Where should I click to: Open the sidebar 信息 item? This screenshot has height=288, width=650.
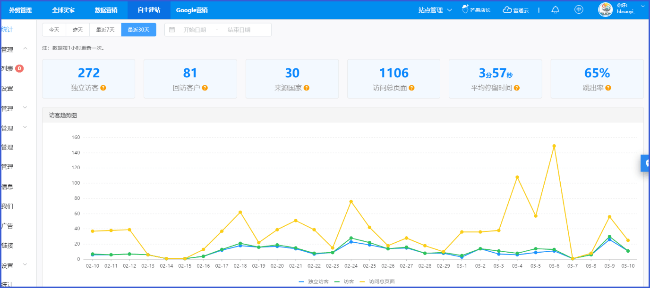(x=7, y=187)
